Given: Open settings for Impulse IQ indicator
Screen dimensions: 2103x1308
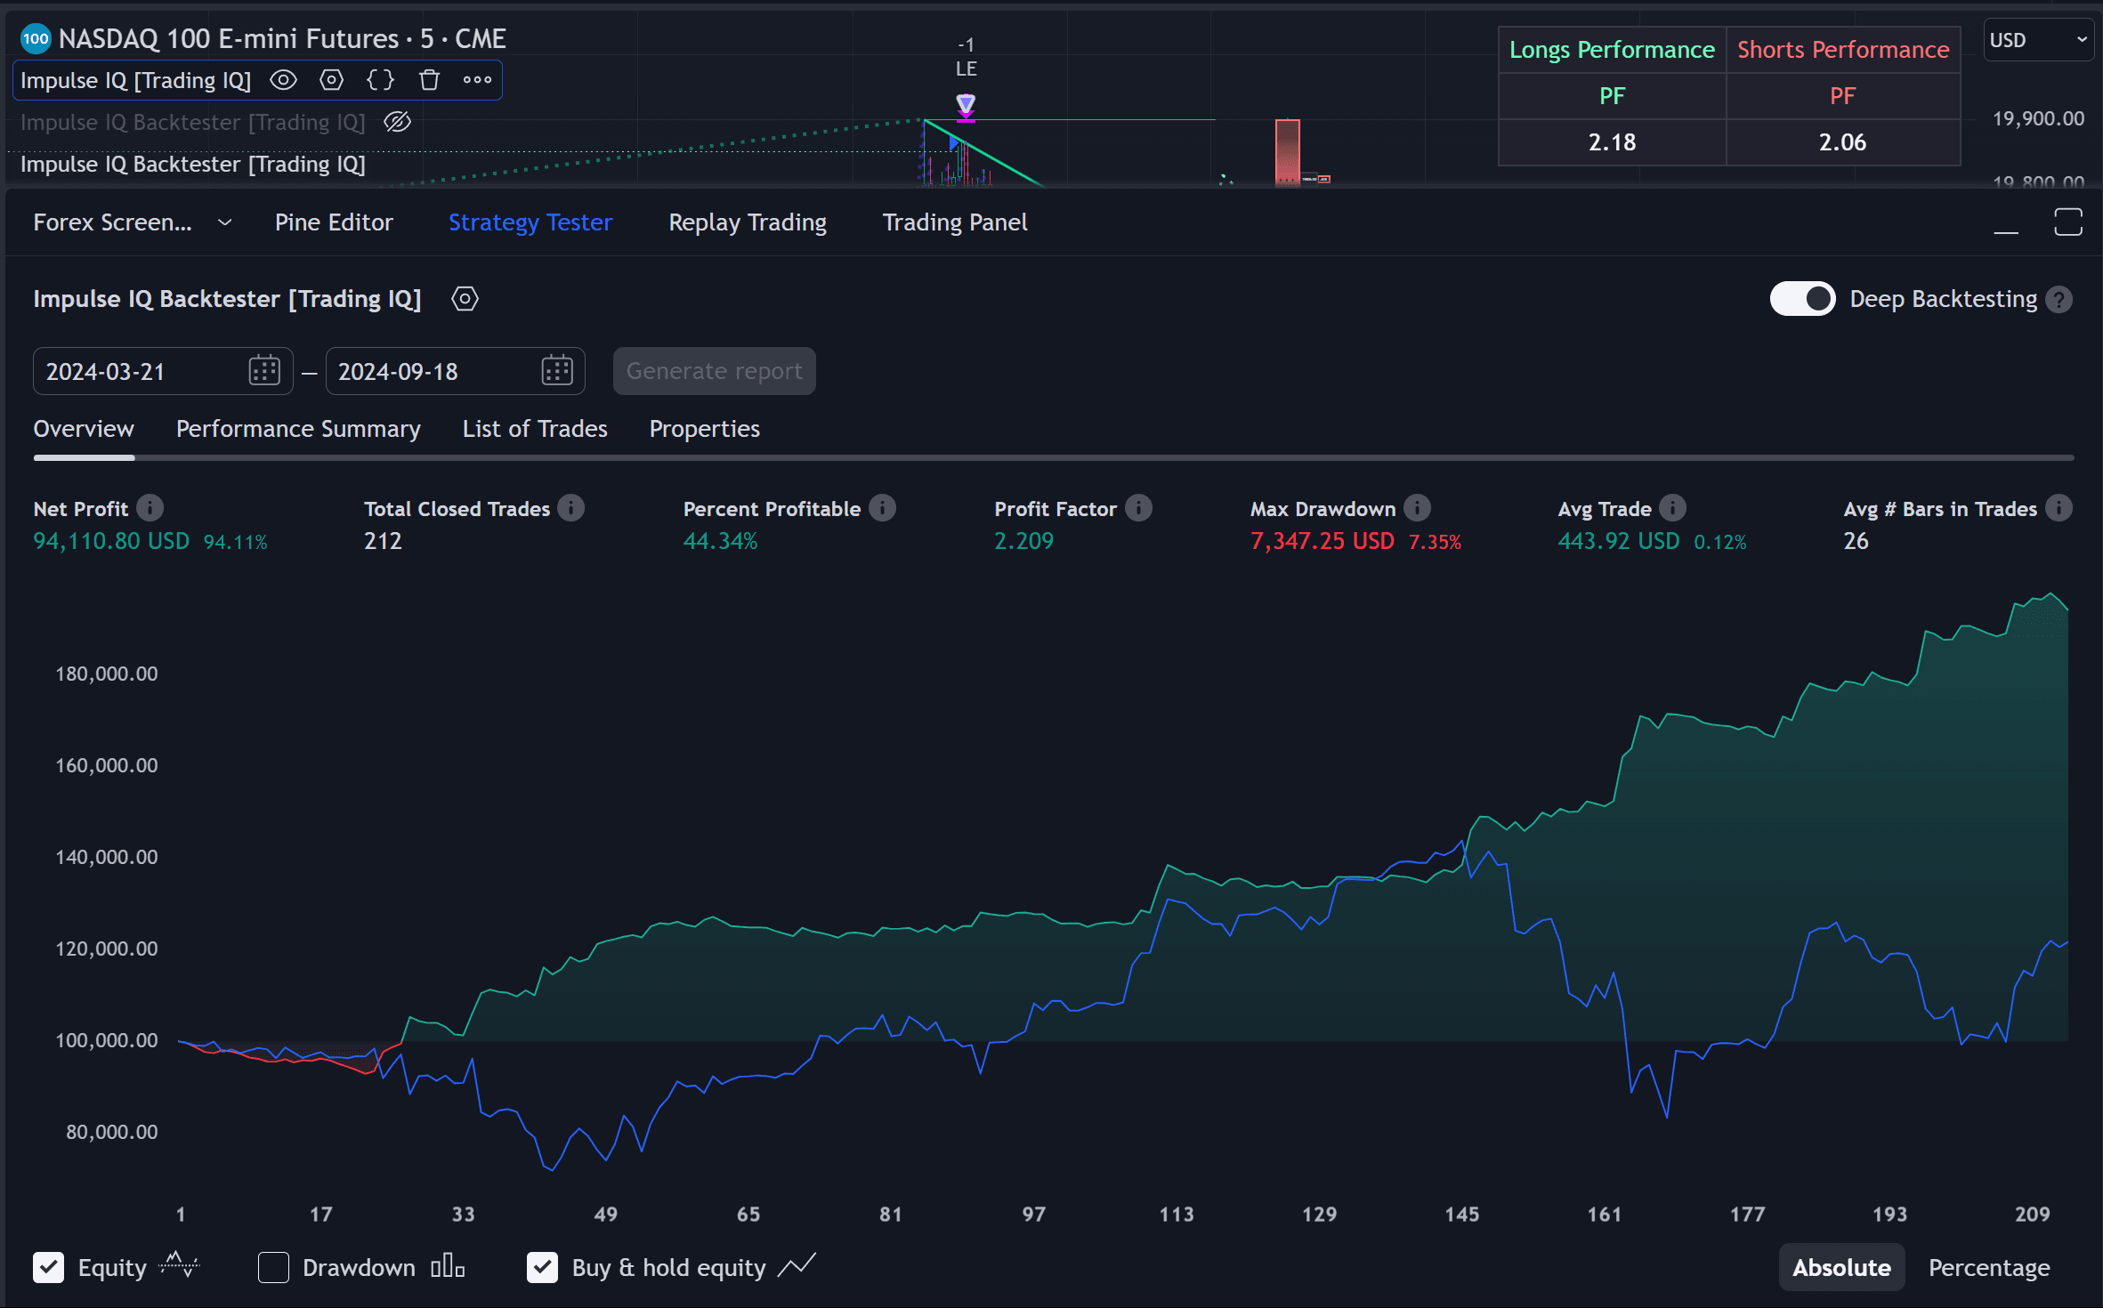Looking at the screenshot, I should pos(332,80).
